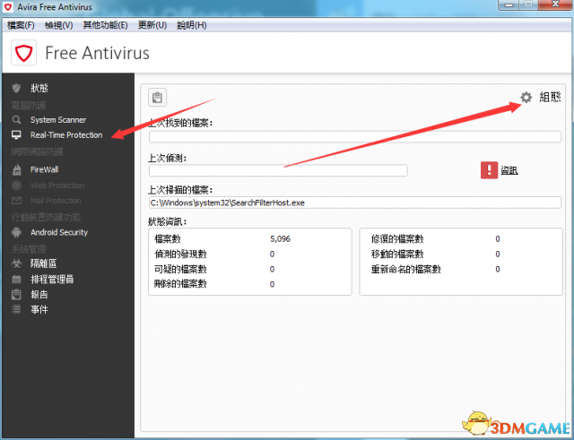Select Web Protection entry
The image size is (574, 440).
click(x=57, y=185)
